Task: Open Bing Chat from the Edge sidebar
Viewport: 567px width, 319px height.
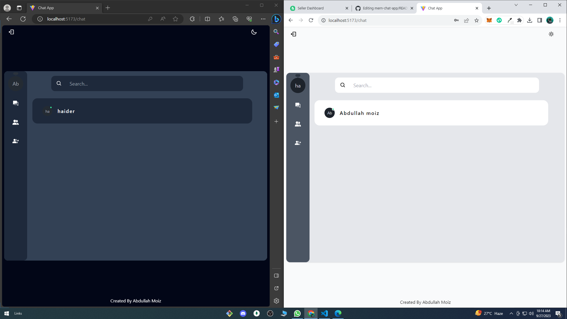Action: point(276,19)
